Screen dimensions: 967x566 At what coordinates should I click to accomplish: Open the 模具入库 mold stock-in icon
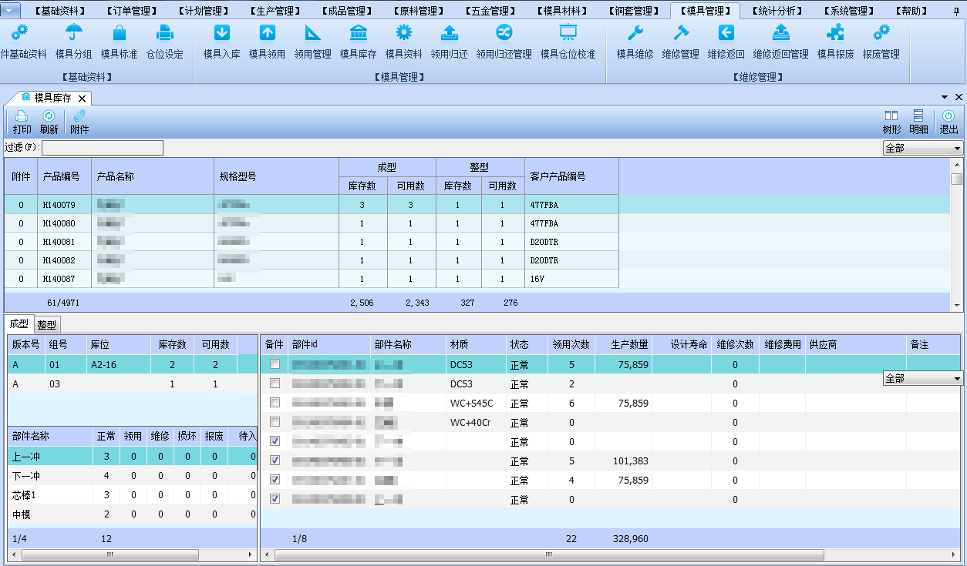pyautogui.click(x=221, y=33)
